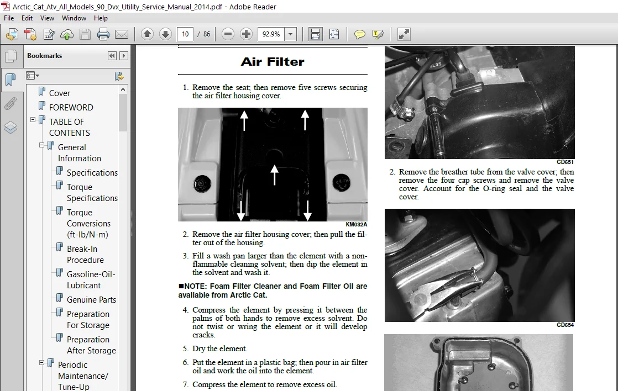
Task: Click the fit one full page icon
Action: coord(334,34)
